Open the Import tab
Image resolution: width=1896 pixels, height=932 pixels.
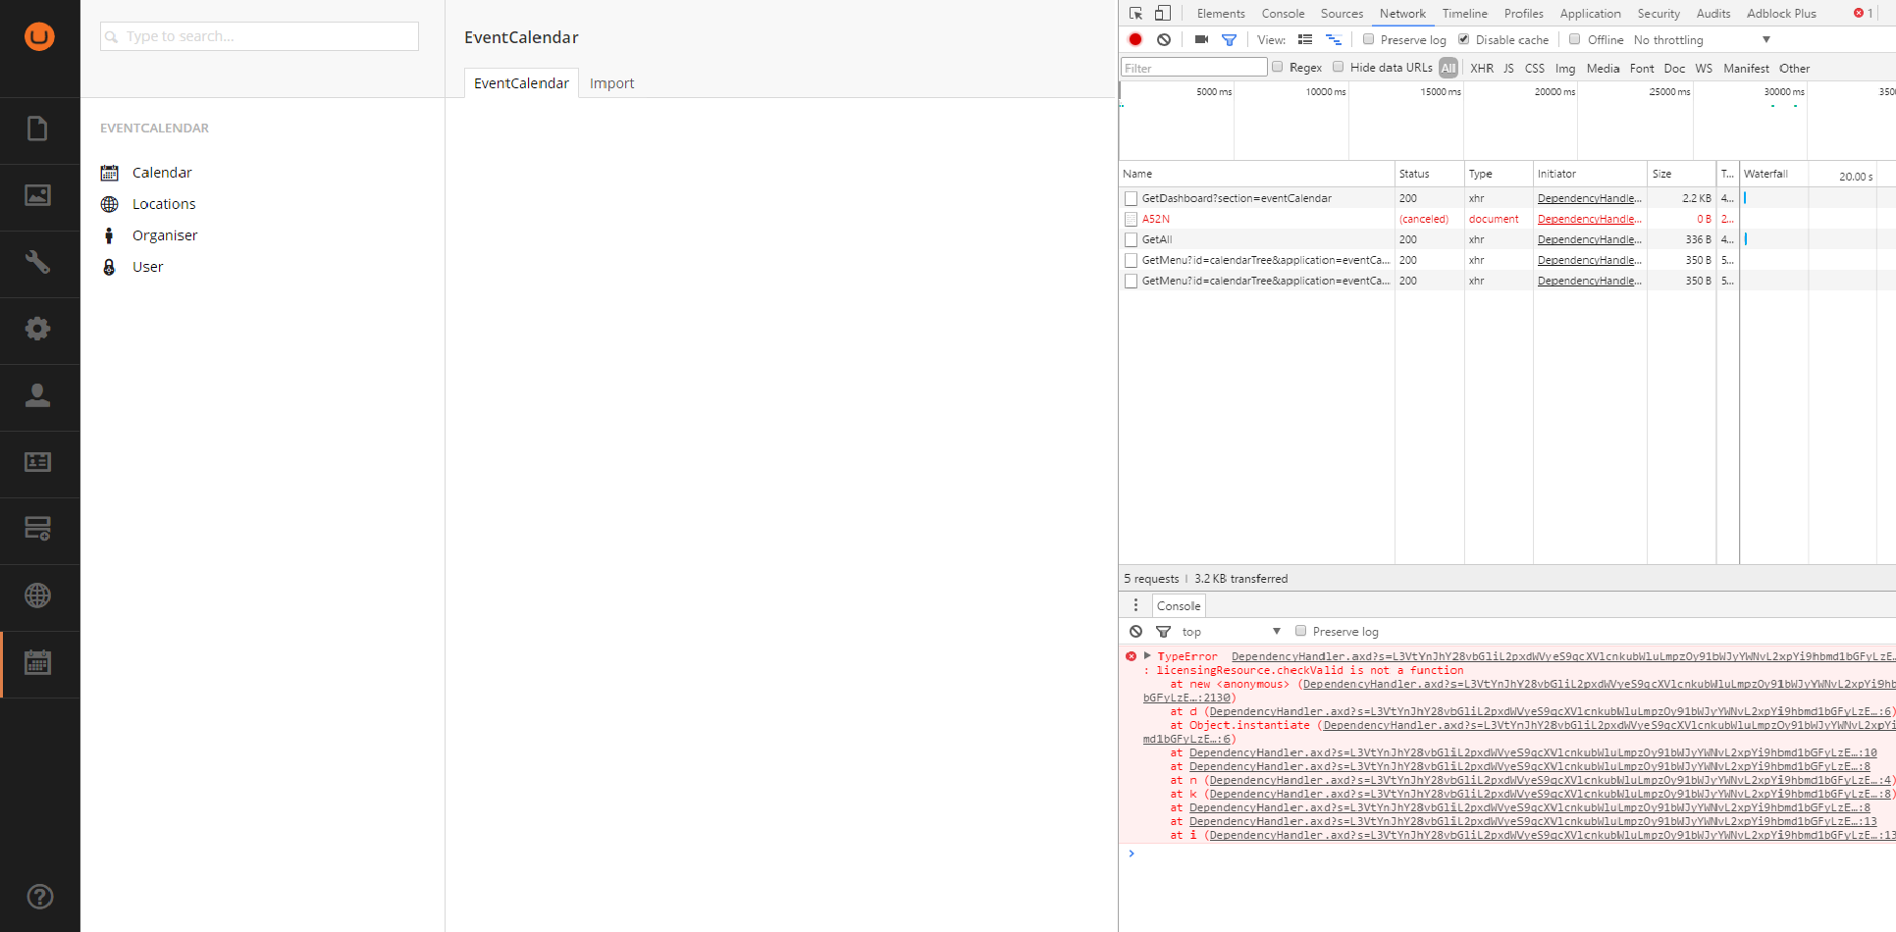tap(611, 83)
